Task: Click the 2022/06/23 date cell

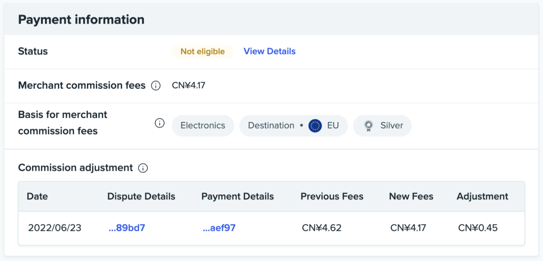Action: [55, 228]
